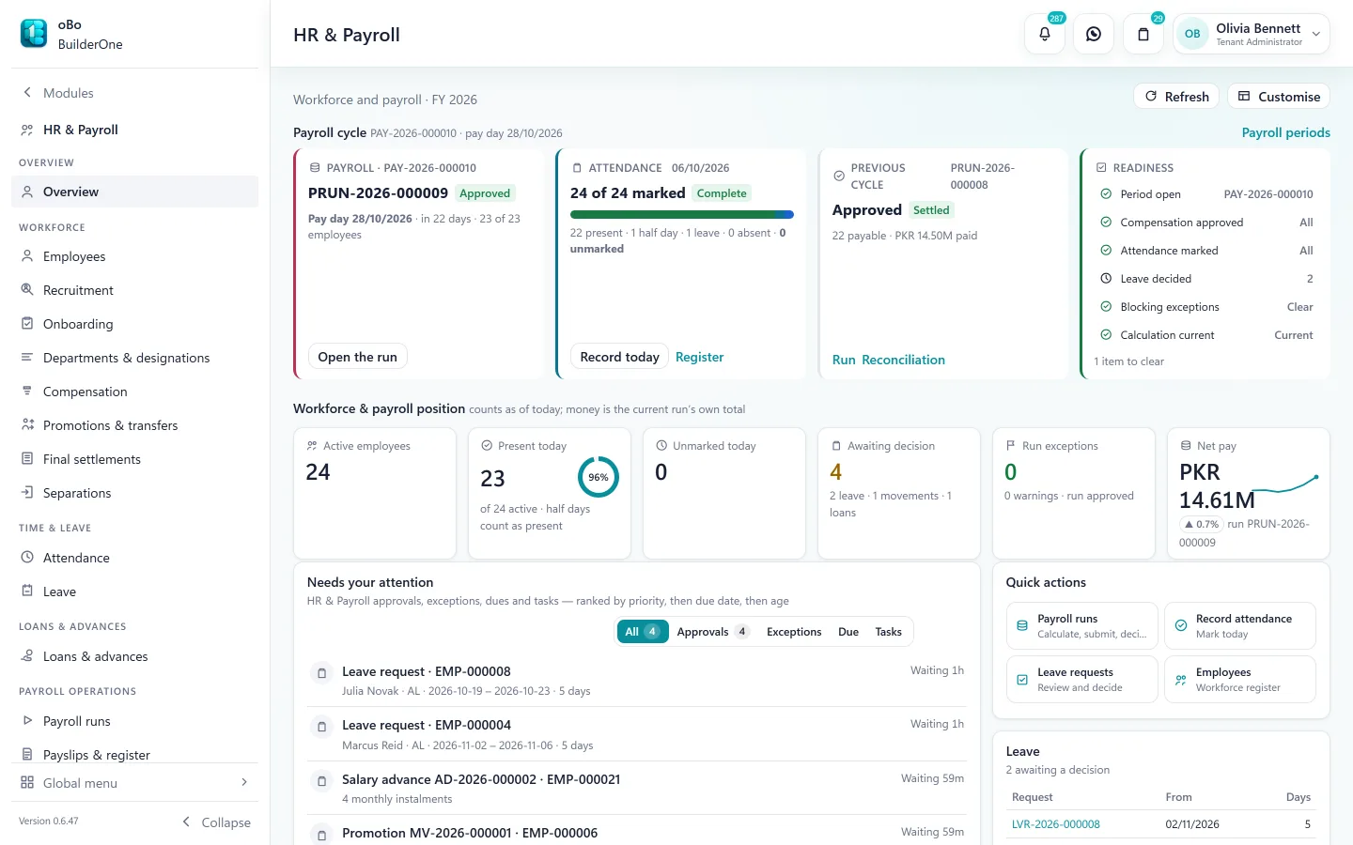
Task: Click the Recruitment sidebar icon
Action: (x=27, y=290)
